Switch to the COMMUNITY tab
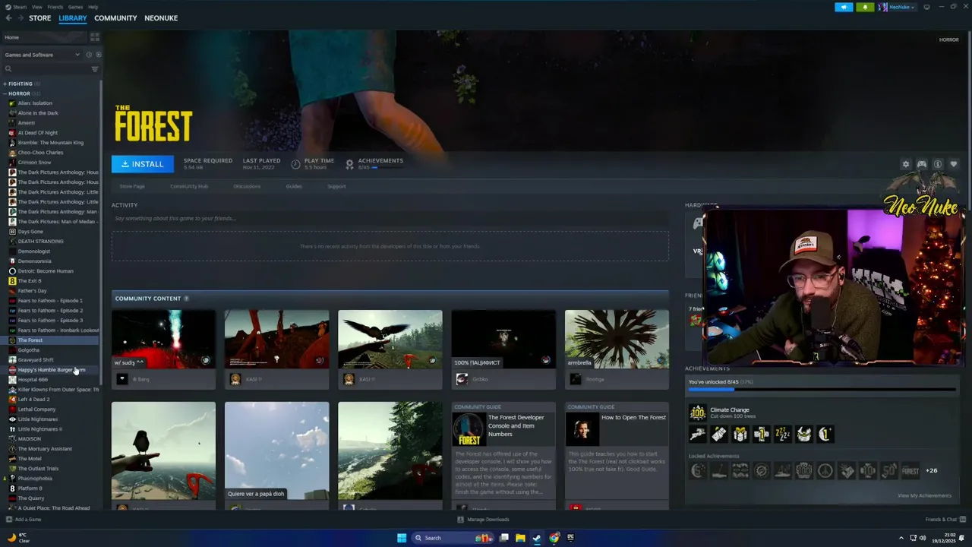 point(115,18)
